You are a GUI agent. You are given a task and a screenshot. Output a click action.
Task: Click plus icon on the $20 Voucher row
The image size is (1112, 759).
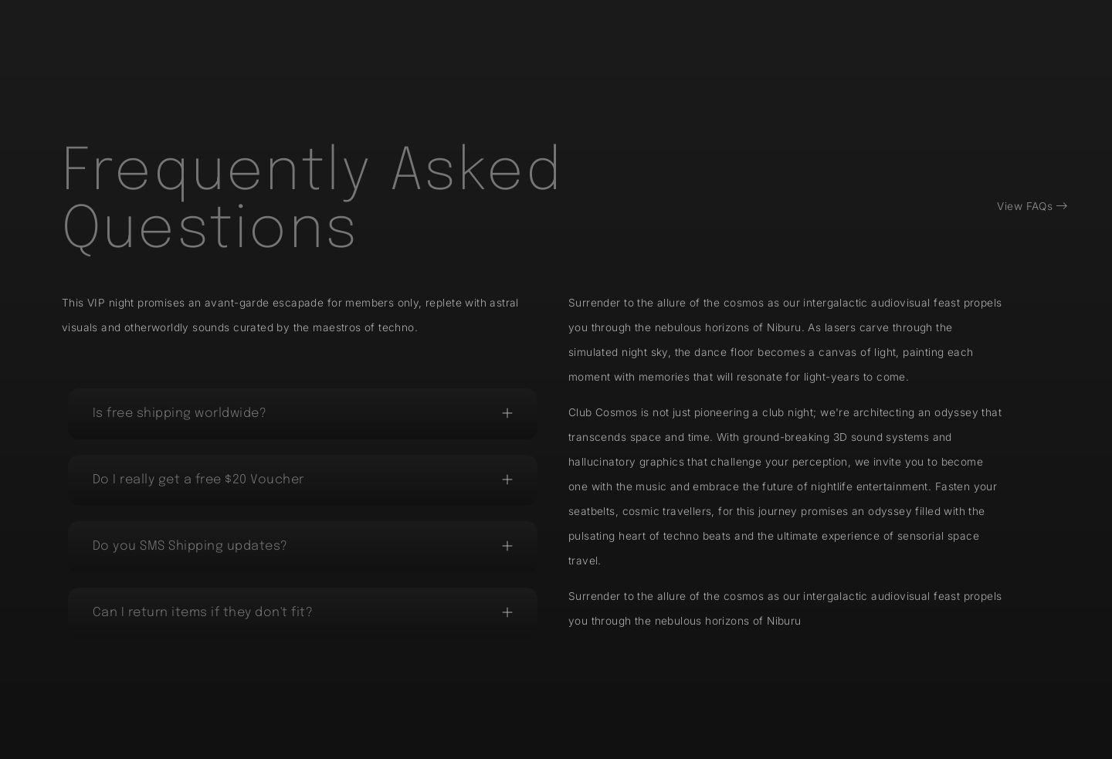507,480
